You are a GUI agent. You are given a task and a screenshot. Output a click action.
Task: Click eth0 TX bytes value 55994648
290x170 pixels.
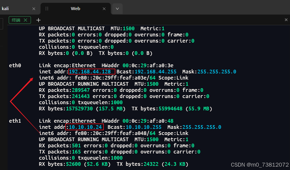tap(170, 109)
